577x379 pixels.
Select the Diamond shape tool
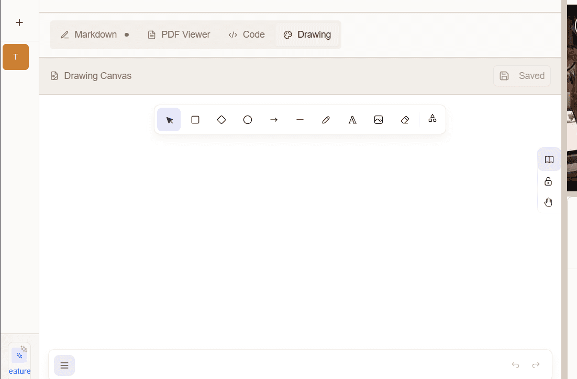(x=221, y=120)
